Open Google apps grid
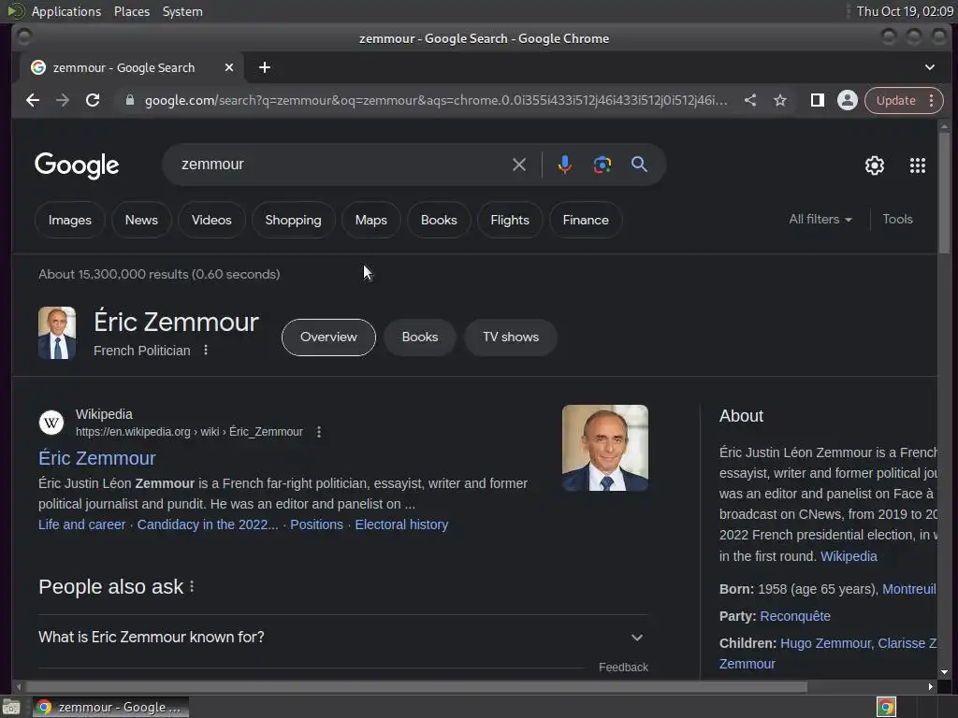Screen dimensions: 958x718 tap(917, 165)
